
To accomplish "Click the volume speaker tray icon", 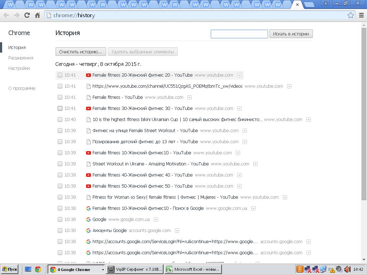I will 347,269.
